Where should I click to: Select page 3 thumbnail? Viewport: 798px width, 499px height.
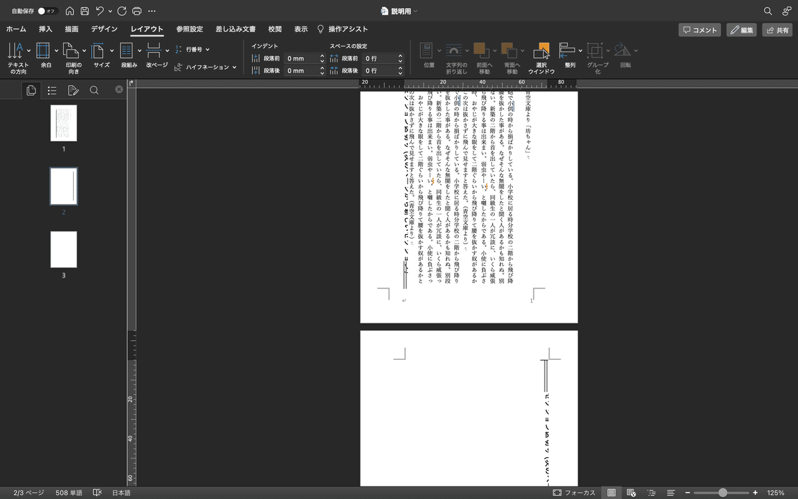pyautogui.click(x=64, y=249)
